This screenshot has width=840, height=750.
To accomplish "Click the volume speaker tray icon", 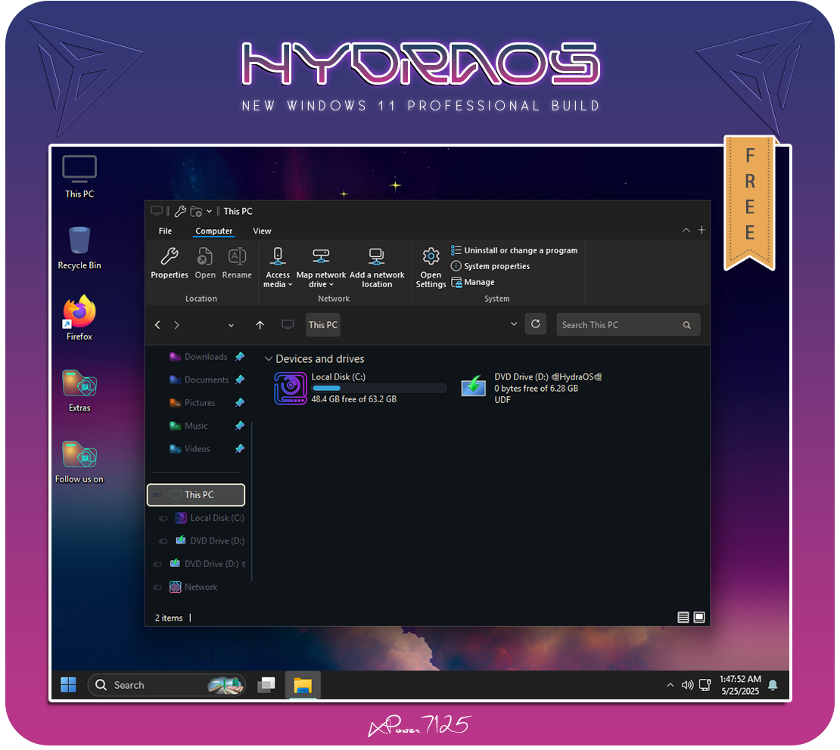I will [687, 685].
